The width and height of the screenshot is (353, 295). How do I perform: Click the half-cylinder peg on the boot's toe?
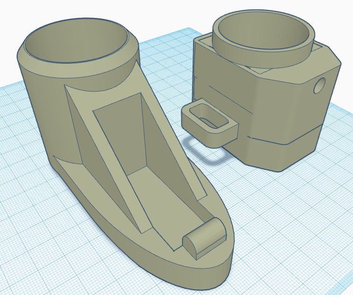click(204, 239)
